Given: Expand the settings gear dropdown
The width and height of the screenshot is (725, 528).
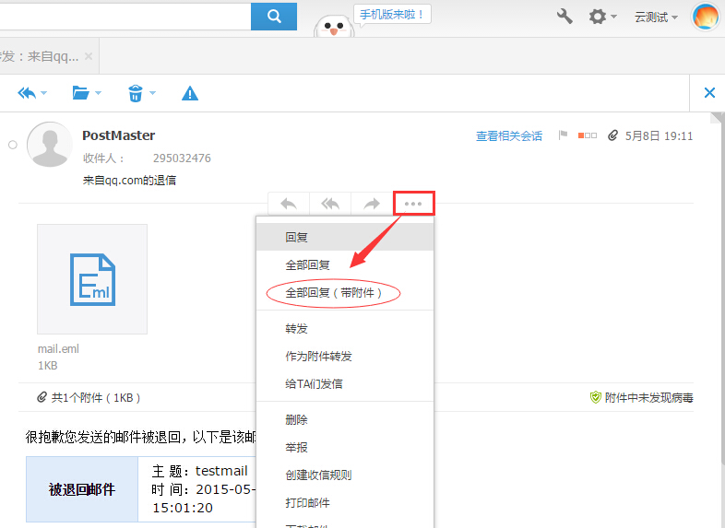Looking at the screenshot, I should click(x=602, y=17).
